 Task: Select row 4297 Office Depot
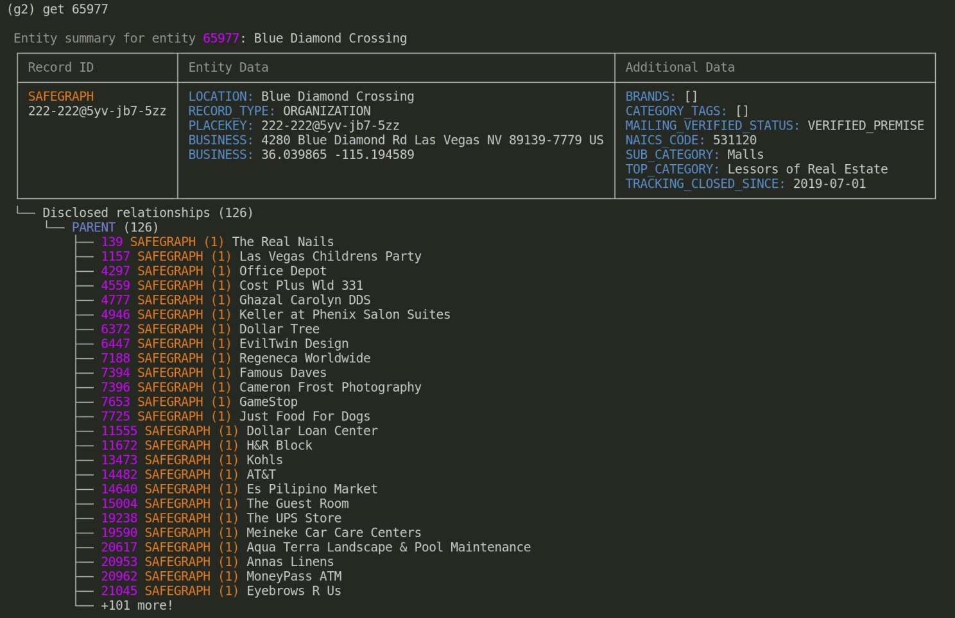pyautogui.click(x=214, y=271)
